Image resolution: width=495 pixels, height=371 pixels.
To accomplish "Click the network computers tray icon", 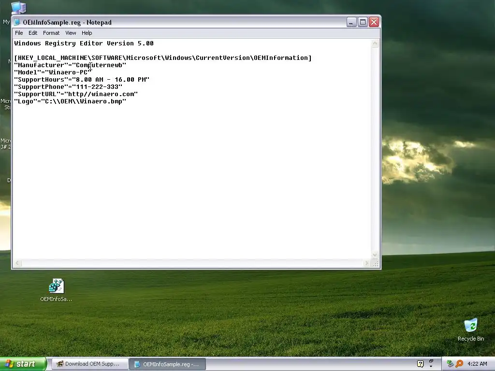I will [450, 364].
